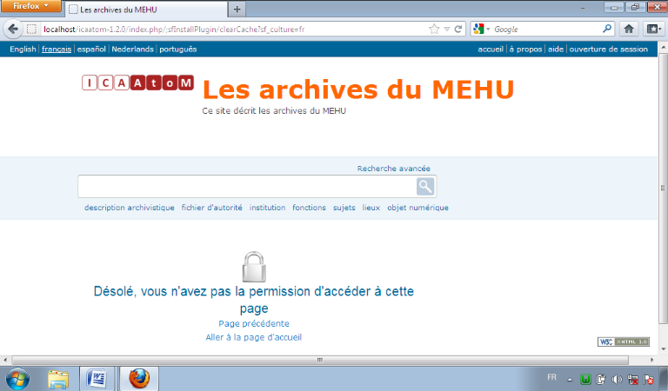
Task: Click the Firefox taskbar icon
Action: 139,378
